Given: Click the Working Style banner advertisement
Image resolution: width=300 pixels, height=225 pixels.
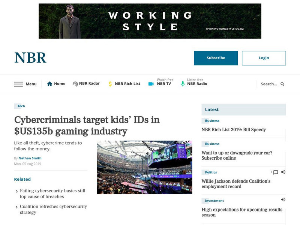Looking at the screenshot, I should pos(150,21).
